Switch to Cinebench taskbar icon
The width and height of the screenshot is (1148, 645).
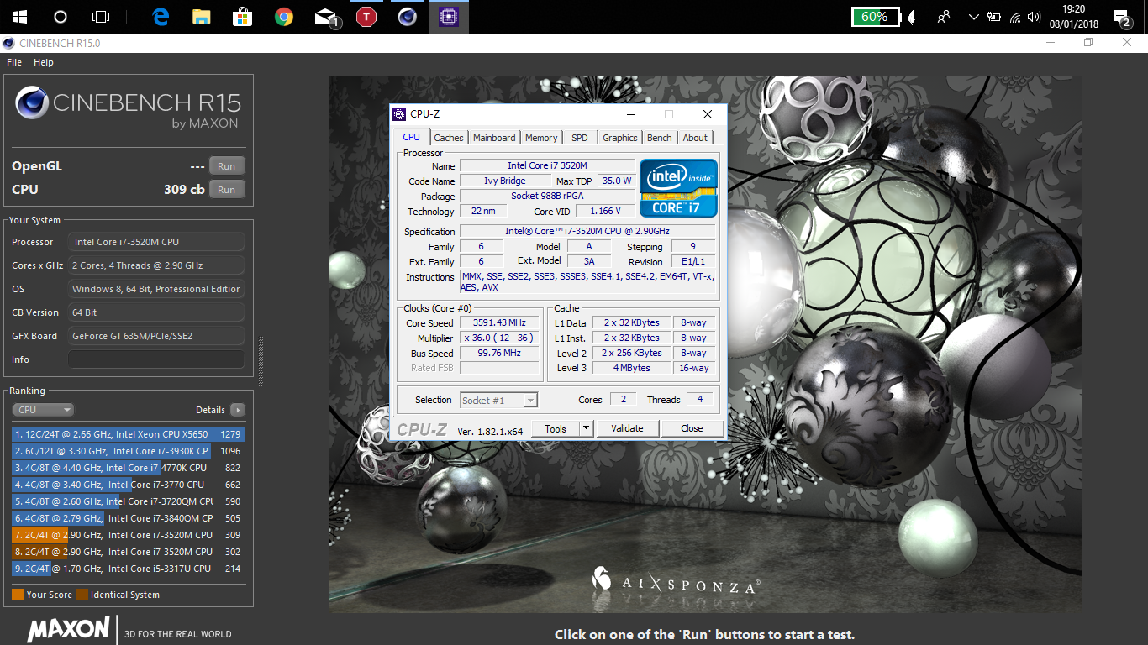[x=408, y=17]
